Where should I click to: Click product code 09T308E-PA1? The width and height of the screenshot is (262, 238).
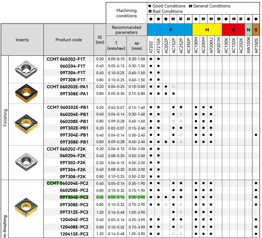tap(74, 94)
